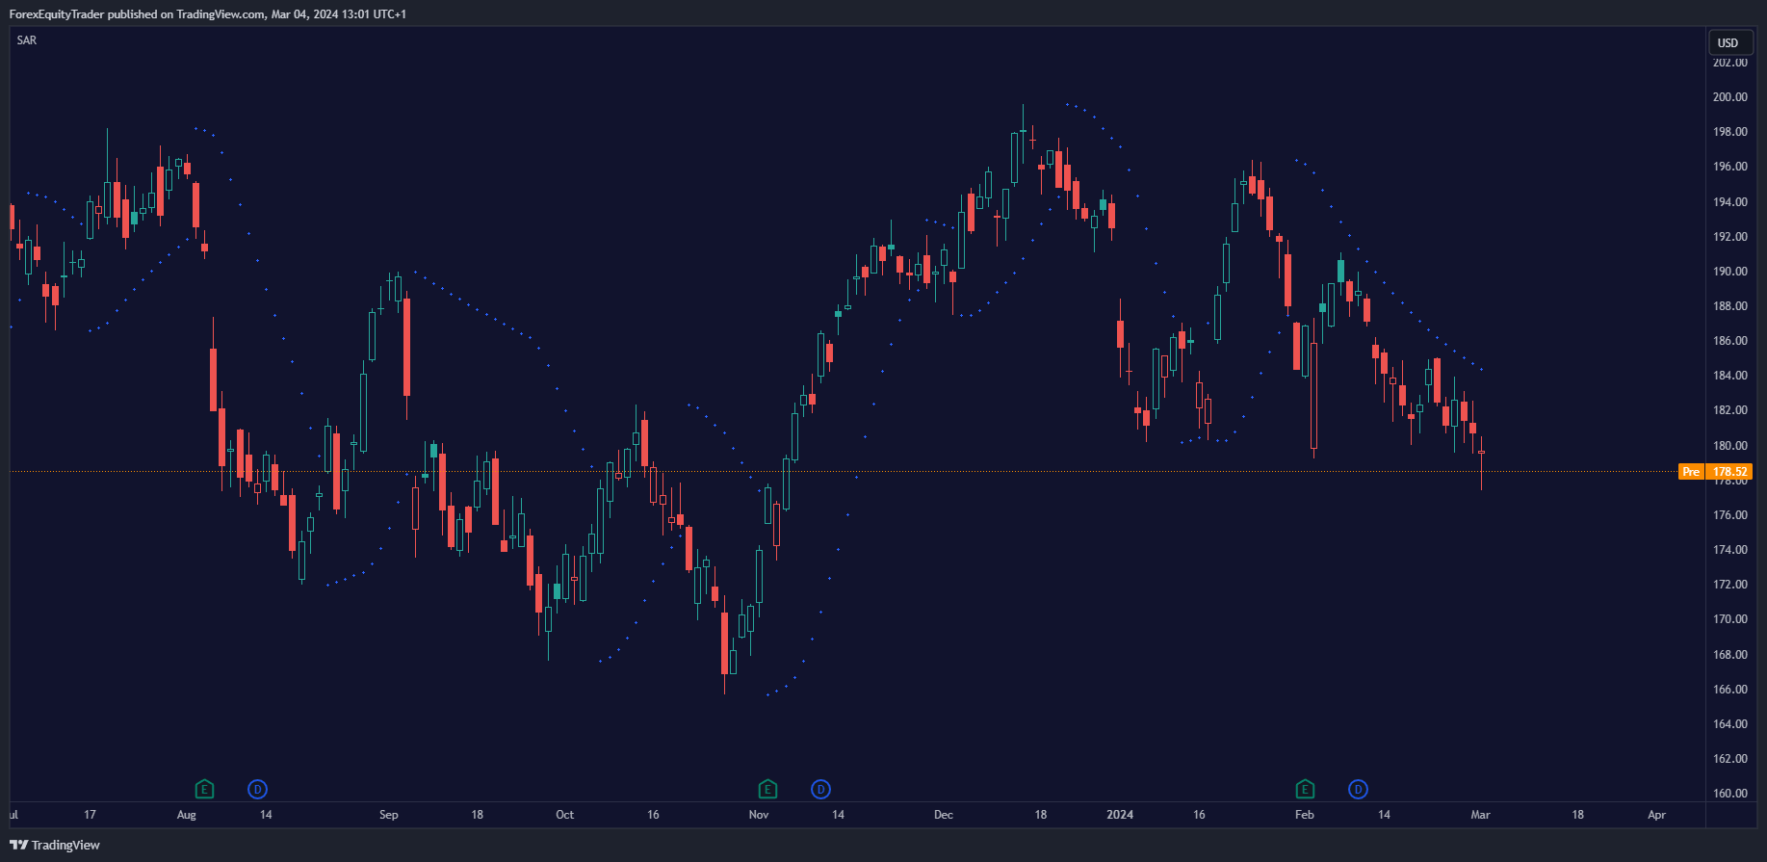Click the 164.00 price axis label
This screenshot has width=1767, height=862.
pyautogui.click(x=1730, y=724)
